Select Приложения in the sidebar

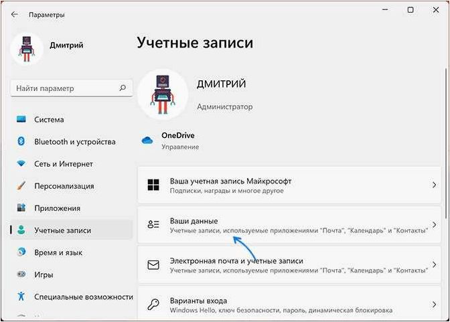(x=72, y=208)
